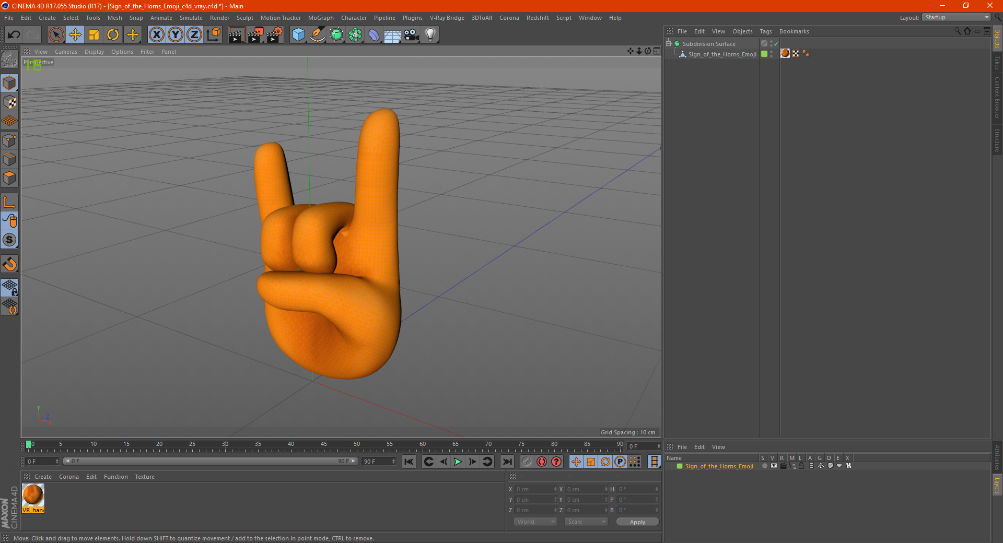Screen dimensions: 1003x543
Task: Click the end frame 90 F field
Action: (379, 462)
